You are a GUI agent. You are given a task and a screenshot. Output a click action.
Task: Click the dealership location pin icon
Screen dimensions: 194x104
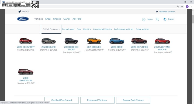click(157, 12)
